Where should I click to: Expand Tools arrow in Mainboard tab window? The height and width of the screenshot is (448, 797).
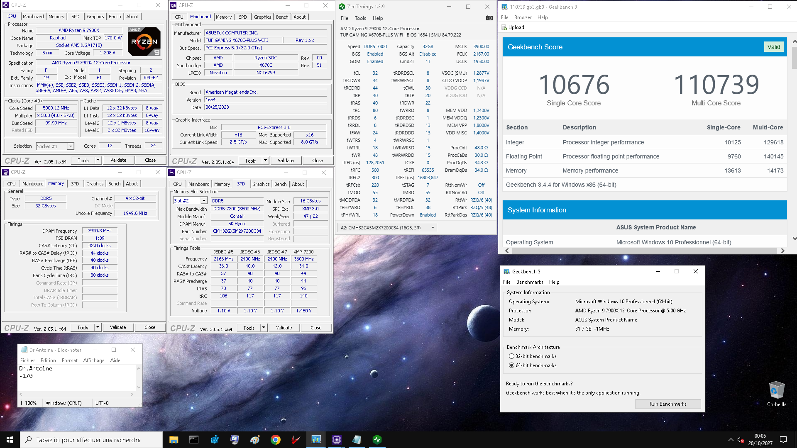(266, 161)
